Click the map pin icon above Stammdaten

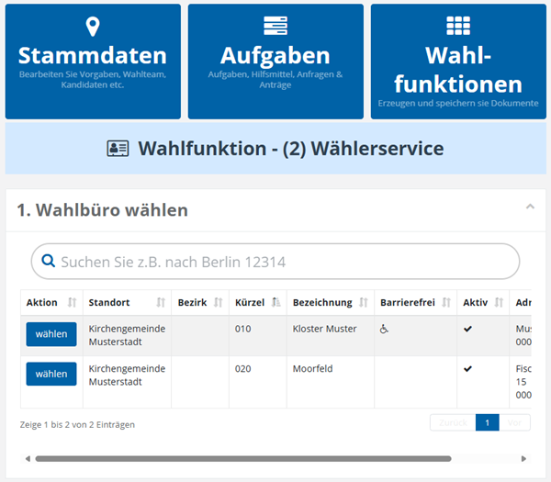[x=92, y=27]
